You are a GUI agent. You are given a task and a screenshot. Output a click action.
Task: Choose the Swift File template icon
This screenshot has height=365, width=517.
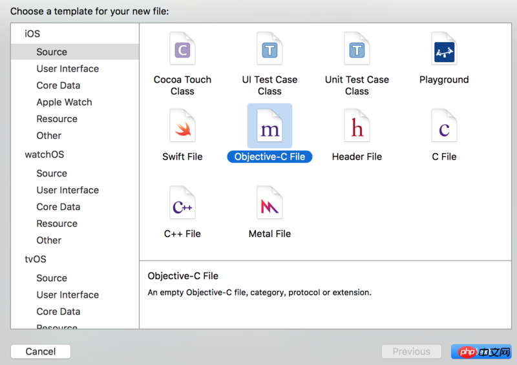(182, 125)
